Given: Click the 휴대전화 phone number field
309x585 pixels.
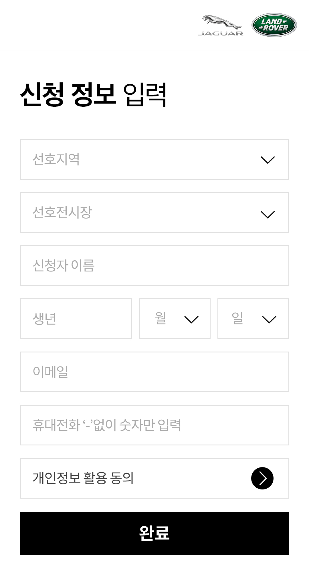Looking at the screenshot, I should [x=154, y=425].
